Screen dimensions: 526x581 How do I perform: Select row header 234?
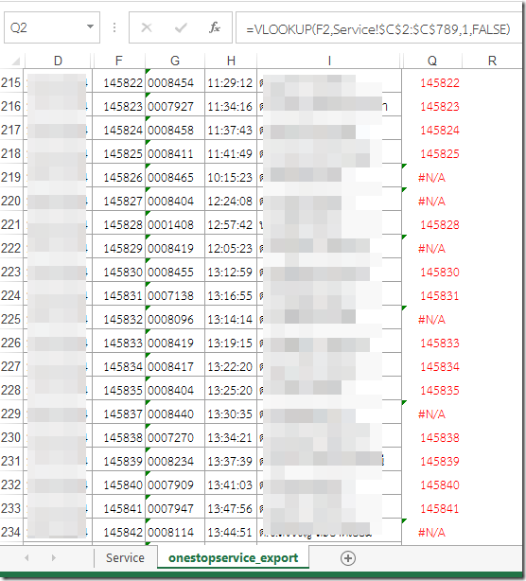[x=11, y=532]
